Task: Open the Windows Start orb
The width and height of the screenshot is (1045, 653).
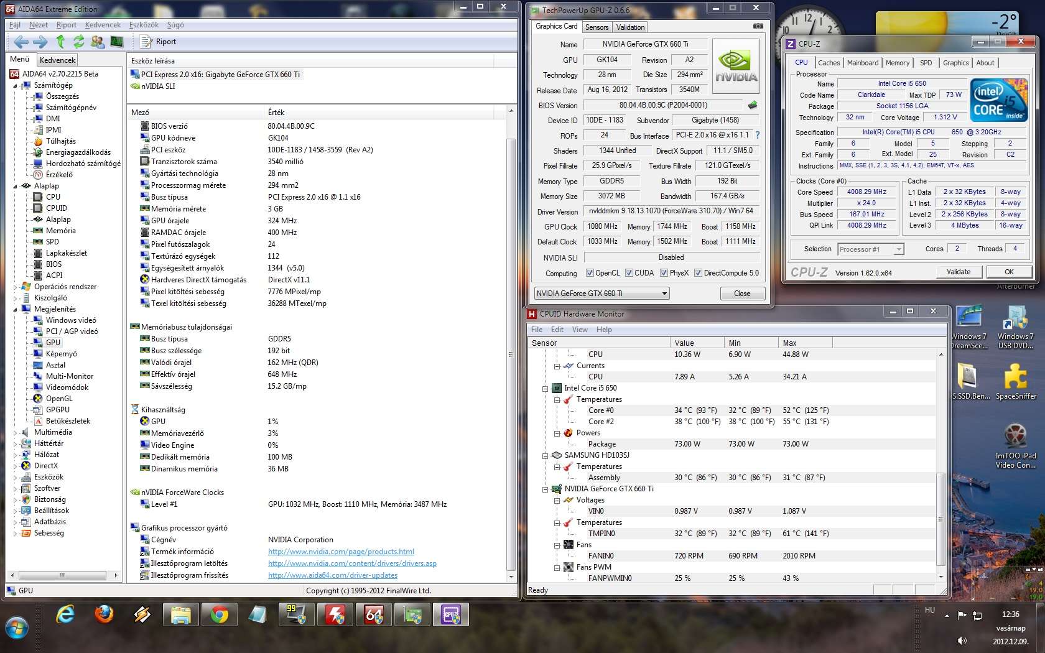Action: (17, 628)
